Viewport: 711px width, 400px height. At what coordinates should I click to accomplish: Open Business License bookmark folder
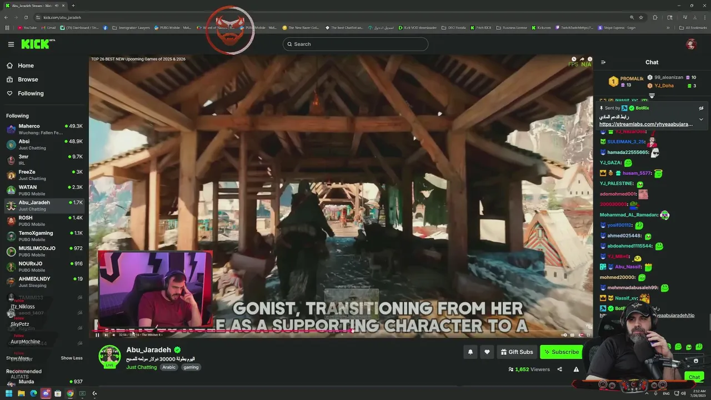512,28
